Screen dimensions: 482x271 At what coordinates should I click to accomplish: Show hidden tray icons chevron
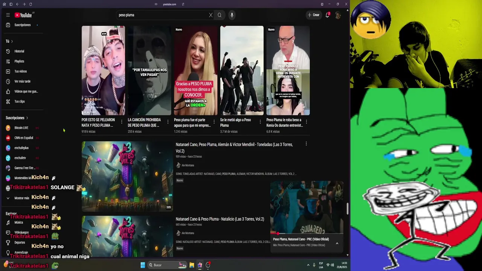(308, 265)
